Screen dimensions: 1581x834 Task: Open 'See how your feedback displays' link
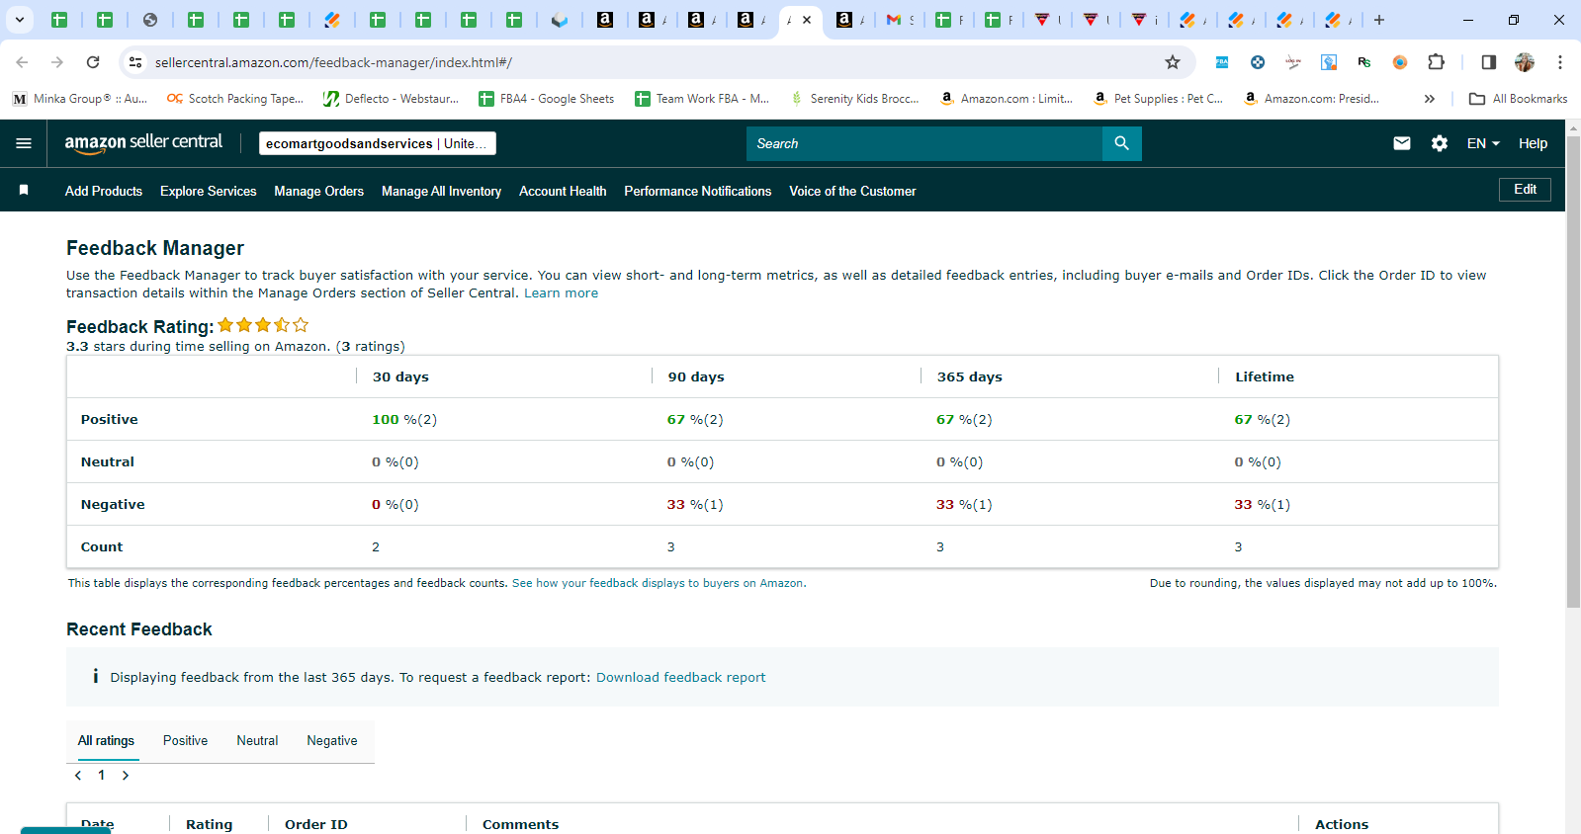pos(658,583)
